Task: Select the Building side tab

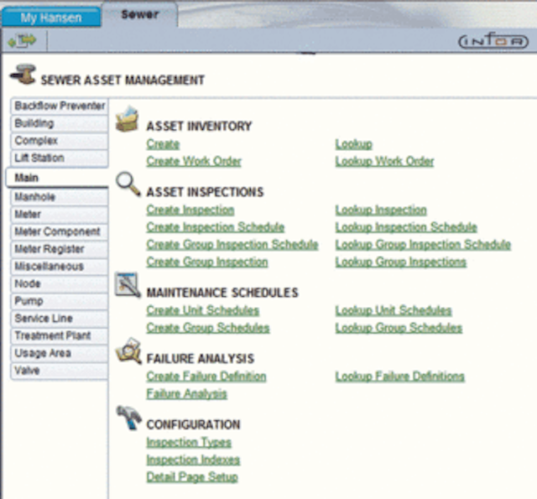Action: click(60, 123)
